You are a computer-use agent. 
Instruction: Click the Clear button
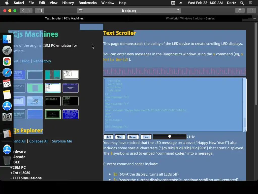(x=146, y=137)
